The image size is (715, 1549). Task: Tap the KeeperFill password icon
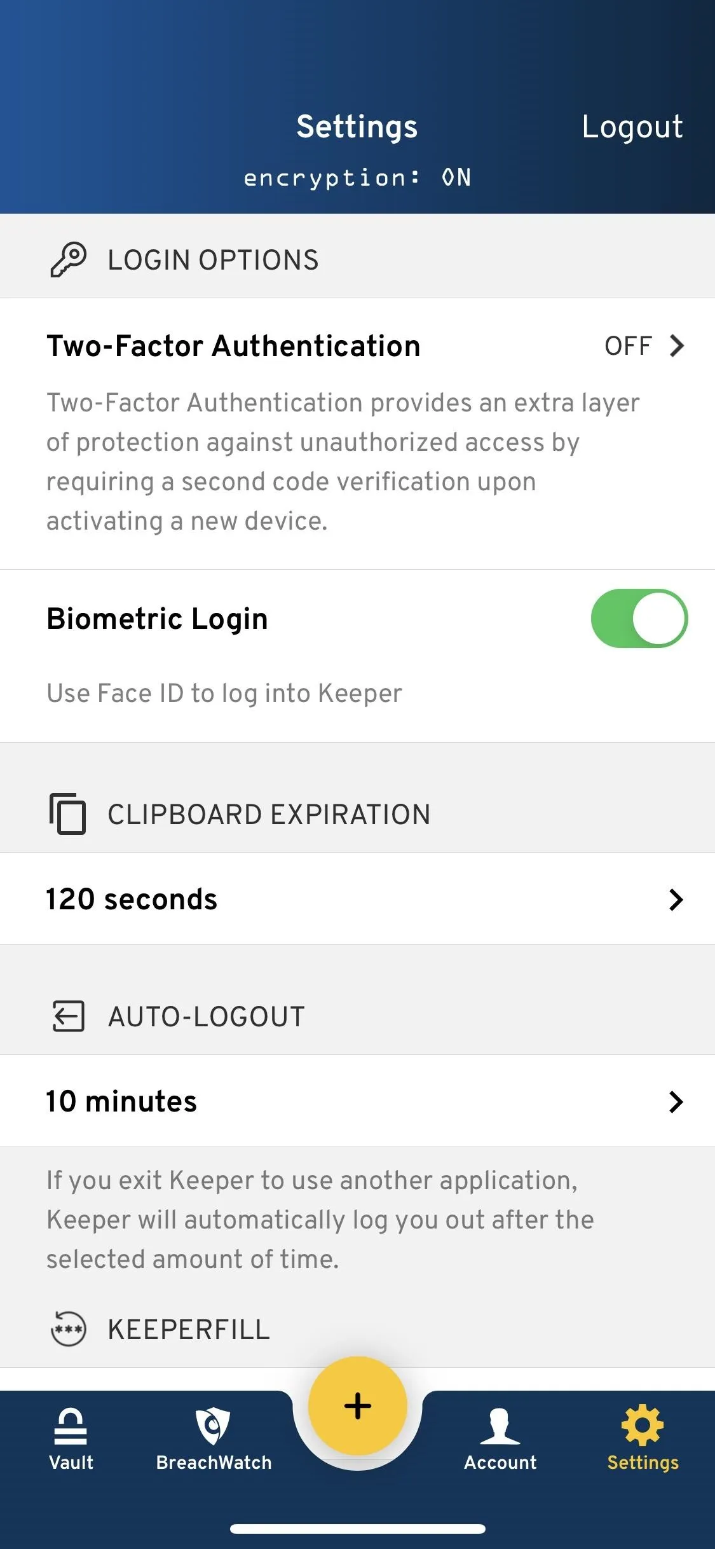[x=68, y=1328]
